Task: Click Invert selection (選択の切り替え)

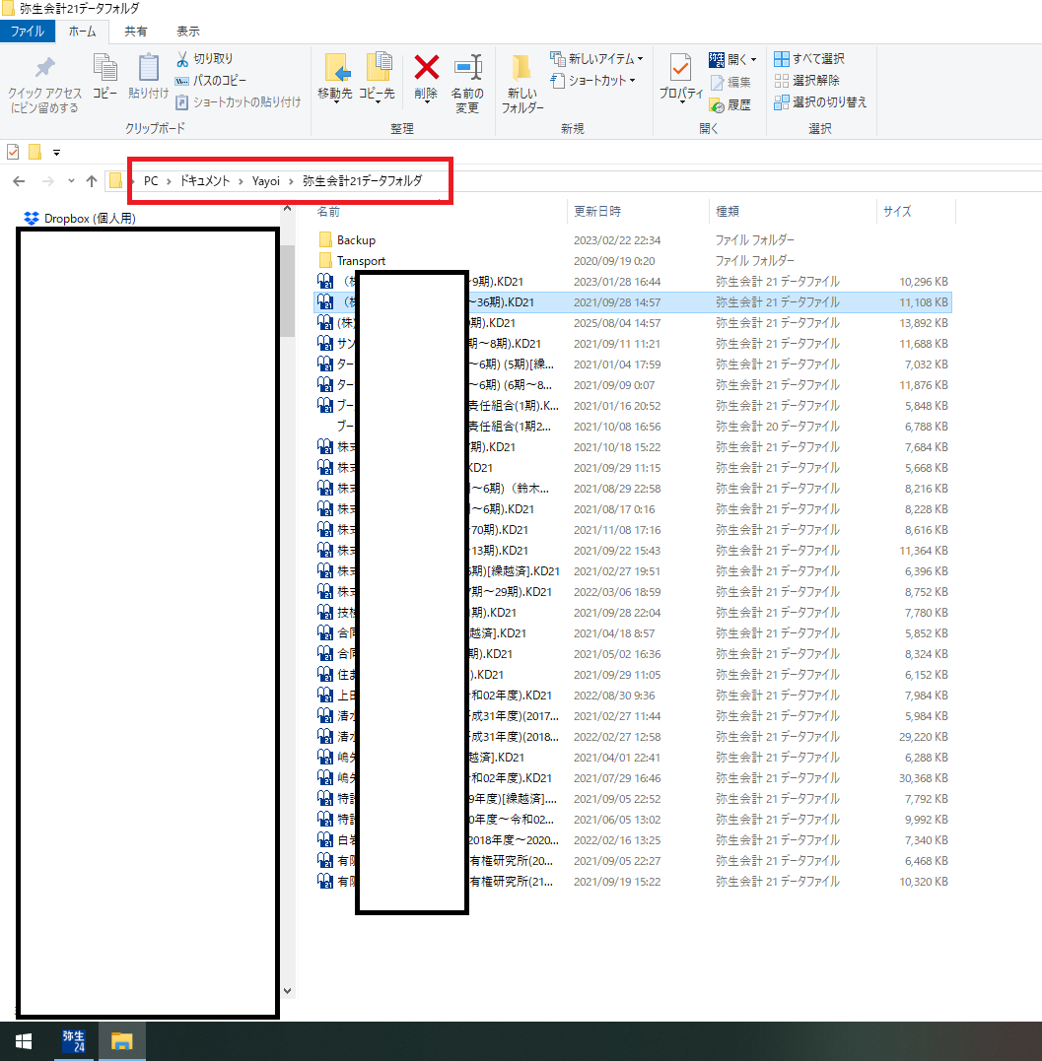Action: tap(820, 102)
